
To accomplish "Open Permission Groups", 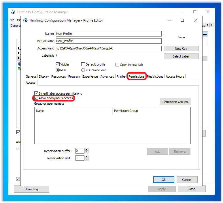I will click(175, 102).
